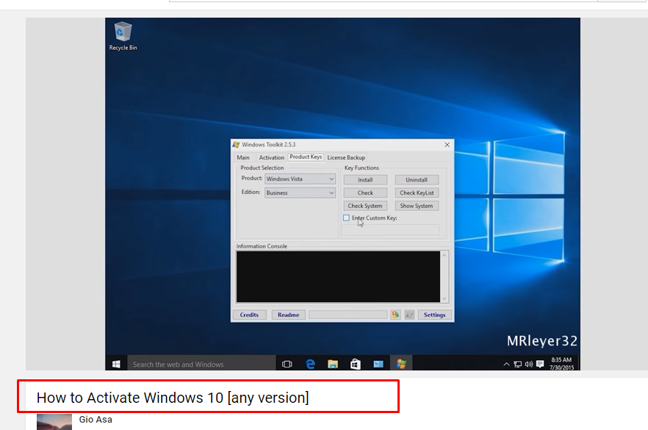Screen dimensions: 648x430
Task: Click the Gio Asa channel avatar
Action: coord(54,422)
